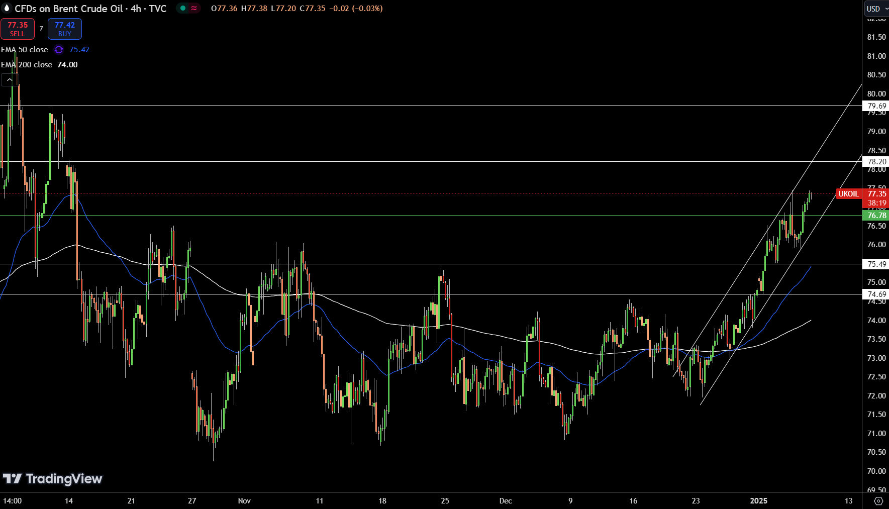Click the EMA 200 value 74.00
Image resolution: width=889 pixels, height=509 pixels.
[x=67, y=65]
